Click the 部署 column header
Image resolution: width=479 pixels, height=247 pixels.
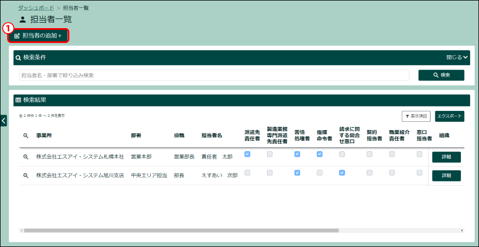[x=136, y=136]
